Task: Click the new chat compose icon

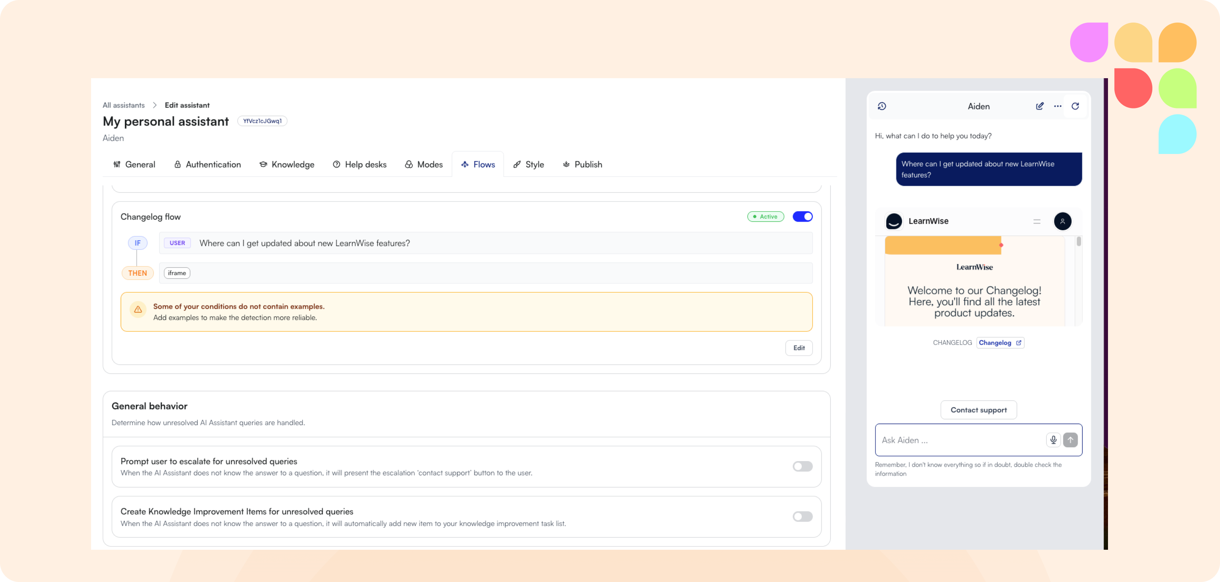Action: (x=1039, y=106)
